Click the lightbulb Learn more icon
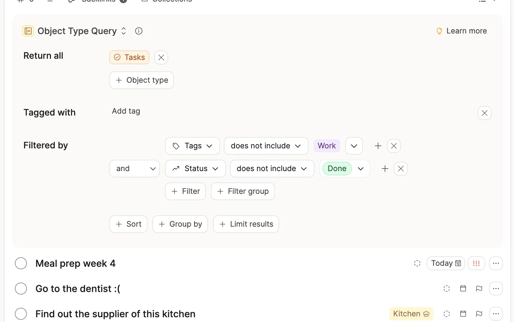The image size is (514, 322). [439, 31]
